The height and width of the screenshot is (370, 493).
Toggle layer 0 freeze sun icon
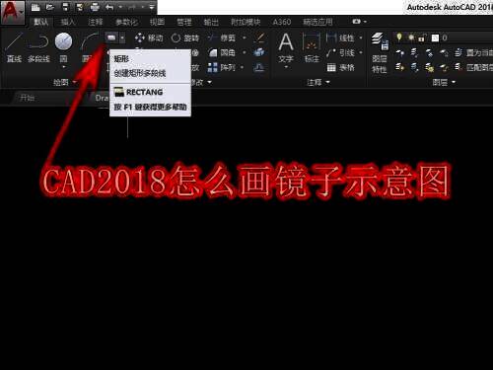click(x=411, y=37)
